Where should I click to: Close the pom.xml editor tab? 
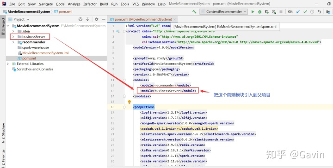coord(174,19)
